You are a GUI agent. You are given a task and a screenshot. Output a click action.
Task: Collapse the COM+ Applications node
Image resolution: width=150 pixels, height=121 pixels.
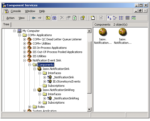(19, 35)
